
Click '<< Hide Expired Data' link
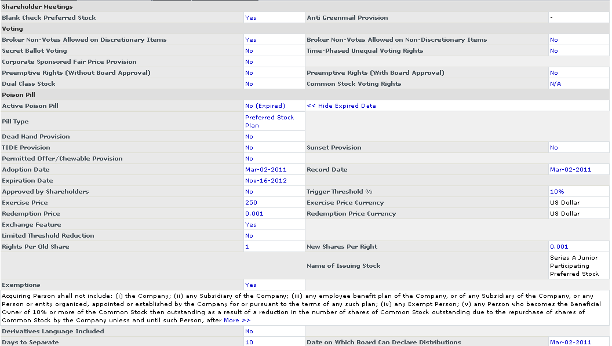tap(341, 106)
